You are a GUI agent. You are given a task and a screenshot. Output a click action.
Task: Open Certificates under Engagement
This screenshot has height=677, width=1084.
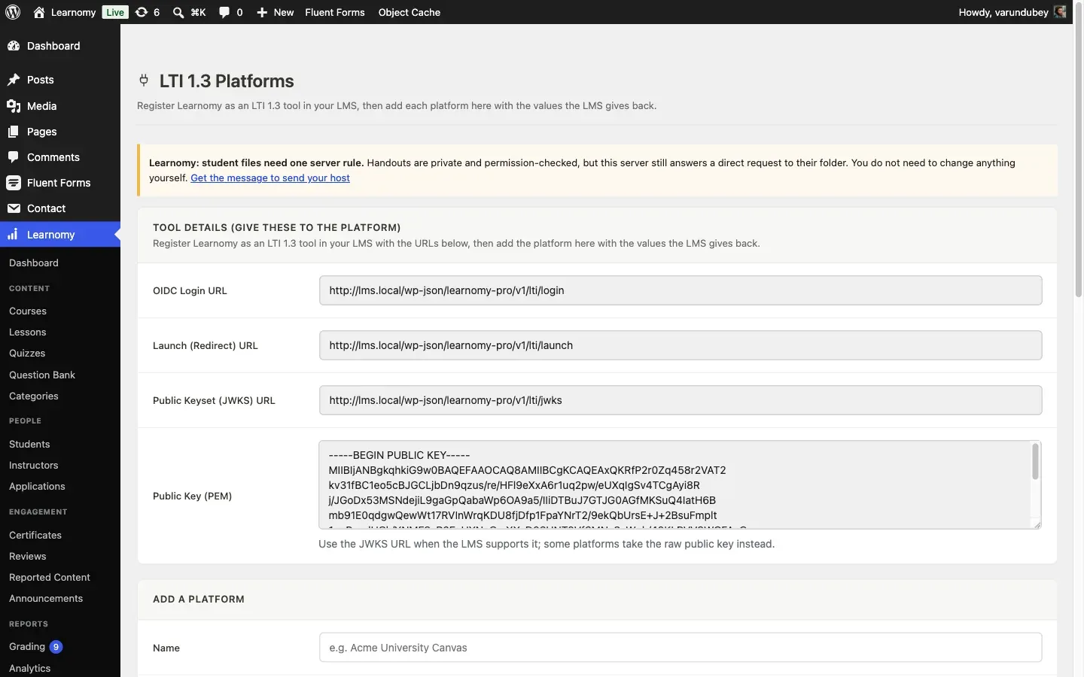[35, 535]
